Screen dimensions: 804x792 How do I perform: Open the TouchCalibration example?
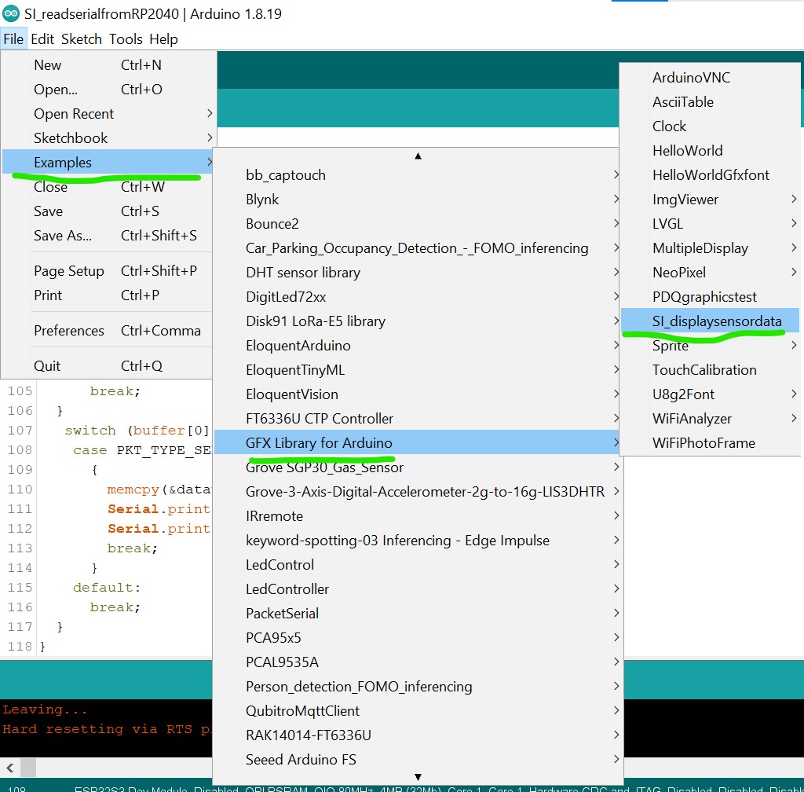coord(710,370)
